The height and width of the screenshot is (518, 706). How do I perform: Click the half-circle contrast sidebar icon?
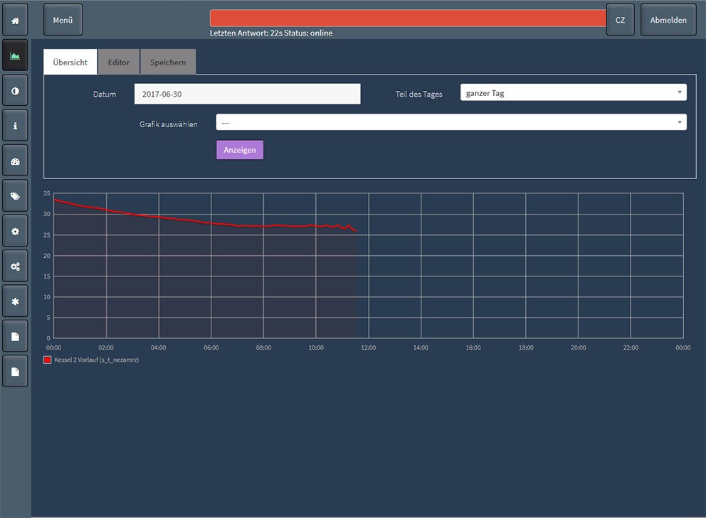15,91
